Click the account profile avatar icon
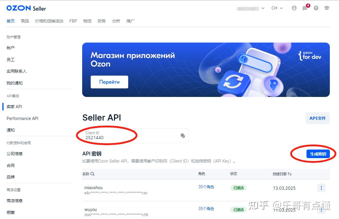 click(x=294, y=8)
